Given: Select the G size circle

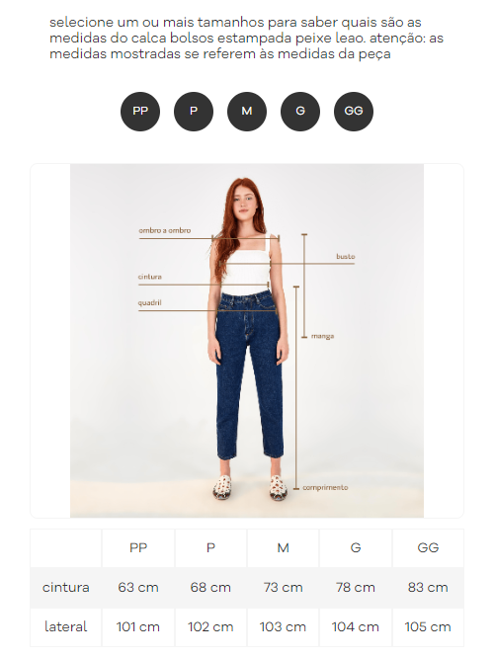Looking at the screenshot, I should tap(300, 112).
